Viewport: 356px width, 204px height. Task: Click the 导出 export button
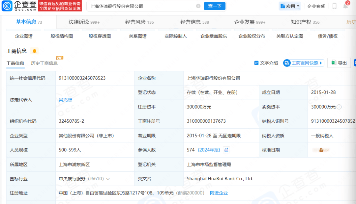coord(339,63)
